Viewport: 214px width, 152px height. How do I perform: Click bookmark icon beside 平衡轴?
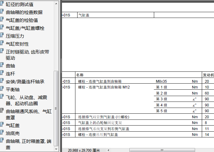click(x=2, y=88)
